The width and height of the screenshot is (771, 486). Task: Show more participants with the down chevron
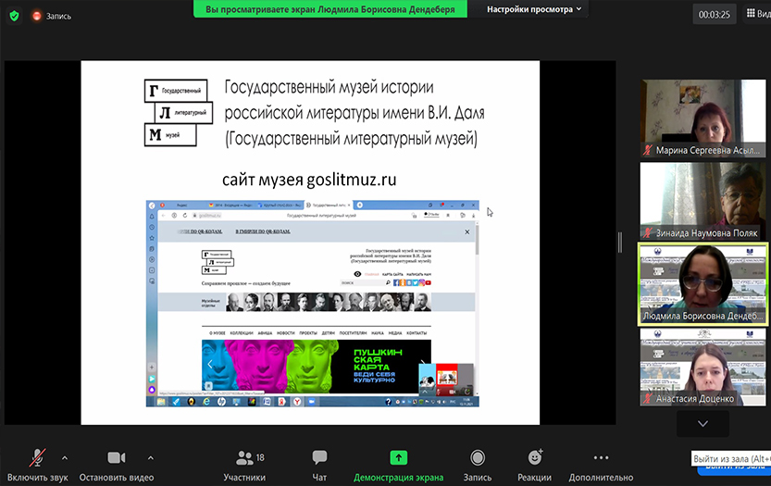pyautogui.click(x=703, y=423)
